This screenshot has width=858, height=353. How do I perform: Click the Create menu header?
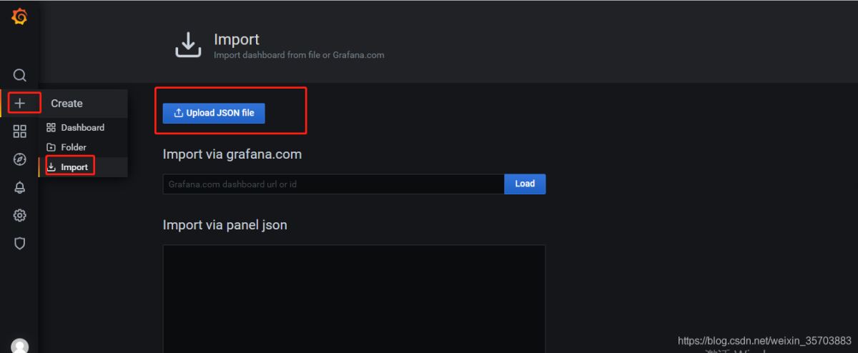[x=66, y=104]
